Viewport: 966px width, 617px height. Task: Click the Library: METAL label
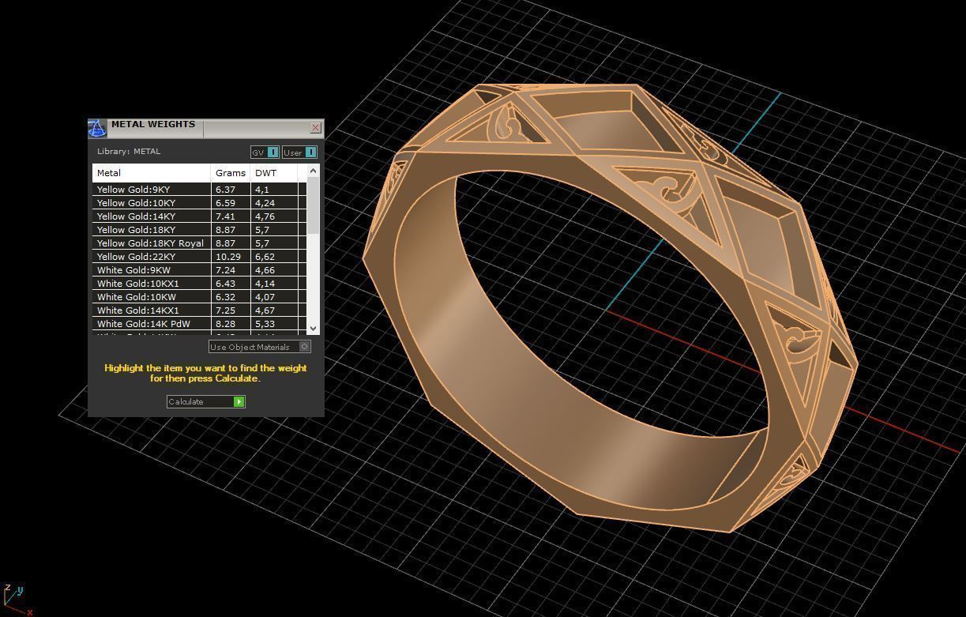click(129, 152)
